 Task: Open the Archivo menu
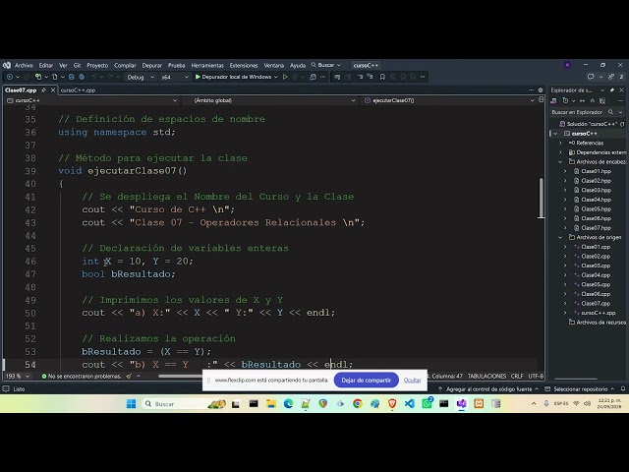click(x=24, y=65)
